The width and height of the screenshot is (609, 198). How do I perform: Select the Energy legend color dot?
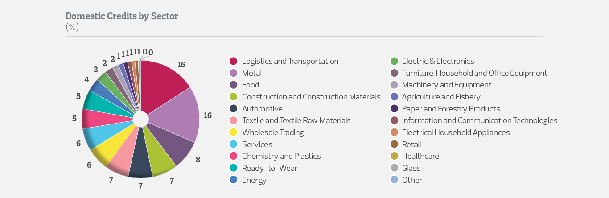tap(233, 180)
